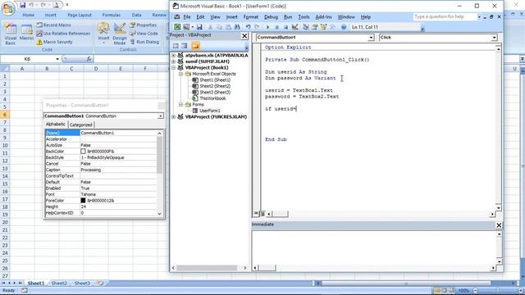Open the Insert menu in Visual Basic editor

click(231, 17)
